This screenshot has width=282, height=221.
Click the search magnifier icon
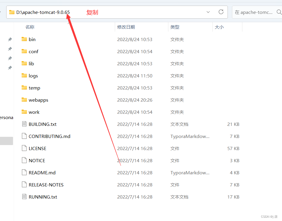[279, 12]
